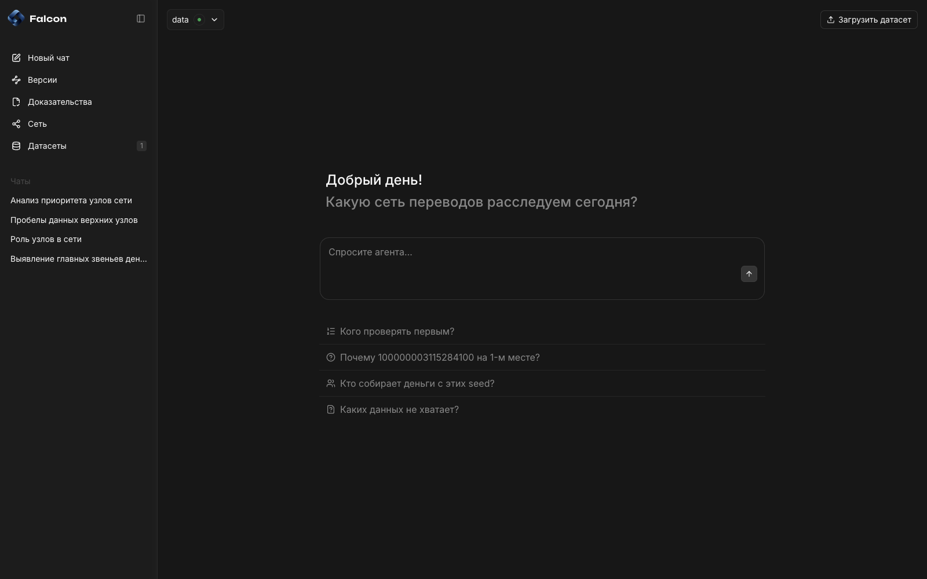Click the green status dot next to data

pyautogui.click(x=199, y=20)
